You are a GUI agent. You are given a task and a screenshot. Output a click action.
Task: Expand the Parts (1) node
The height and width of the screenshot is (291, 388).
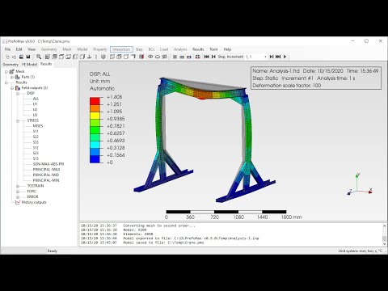click(x=12, y=77)
